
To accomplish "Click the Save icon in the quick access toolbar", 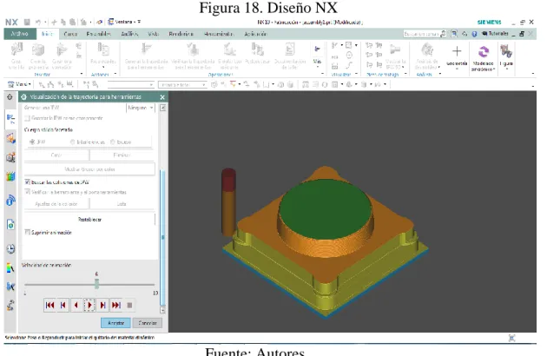I will 27,22.
